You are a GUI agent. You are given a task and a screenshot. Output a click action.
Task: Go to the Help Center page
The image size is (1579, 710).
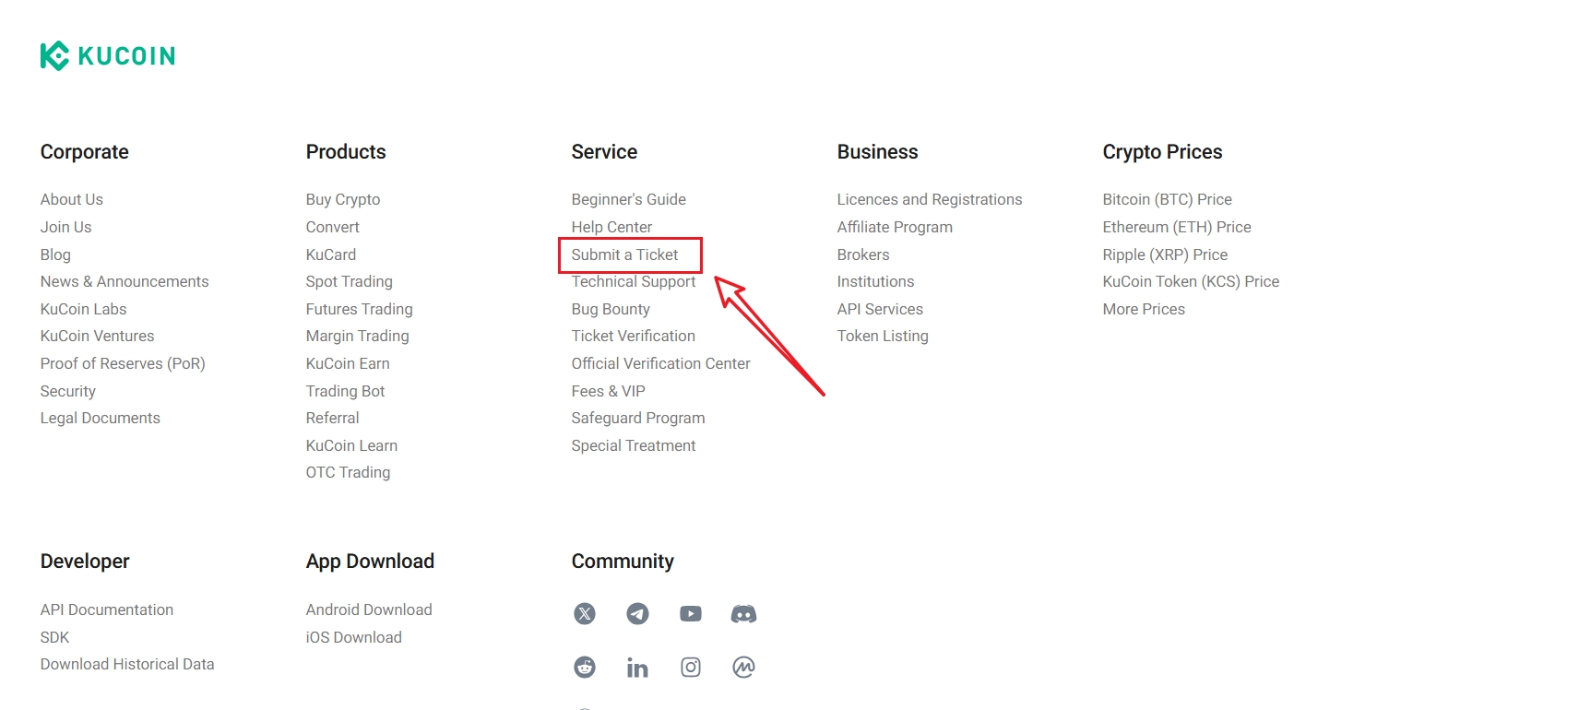(611, 228)
